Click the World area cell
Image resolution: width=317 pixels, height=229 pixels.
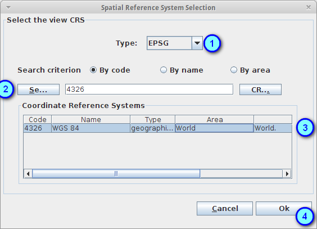(x=215, y=128)
